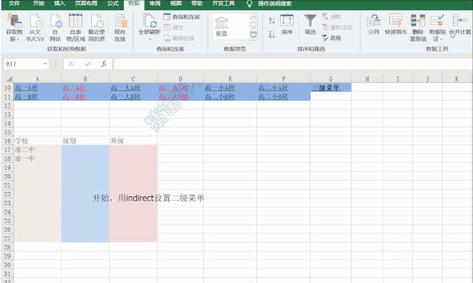Viewport: 473px width, 283px height.
Task: Click hyperlink 高二小B班 in F11
Action: (x=273, y=97)
